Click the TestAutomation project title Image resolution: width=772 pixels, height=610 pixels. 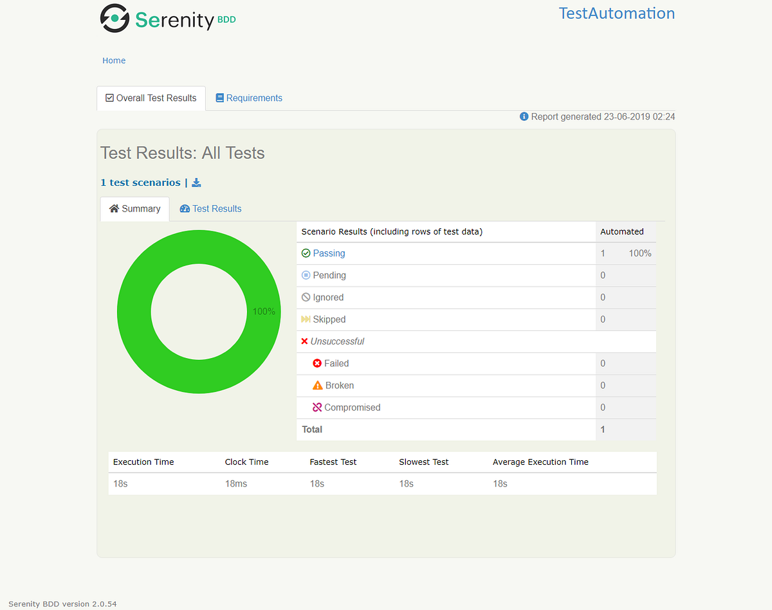(x=616, y=13)
